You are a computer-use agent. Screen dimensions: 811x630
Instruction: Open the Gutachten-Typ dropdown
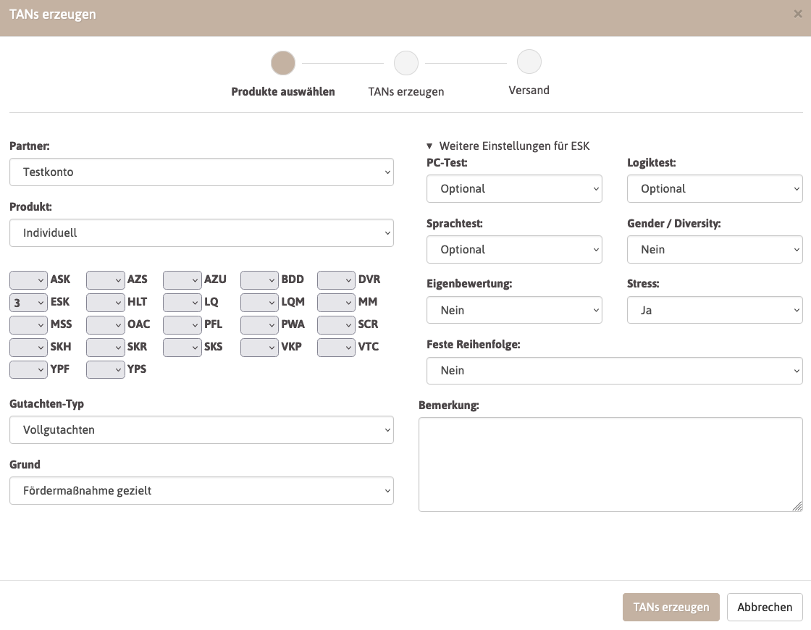coord(201,430)
